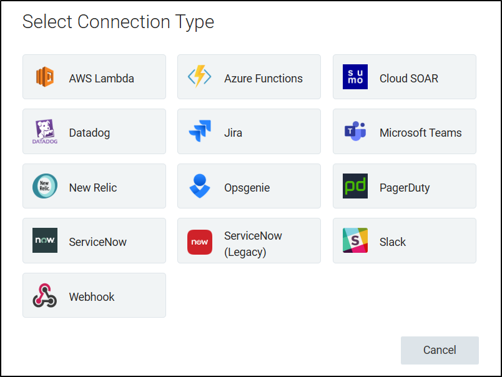This screenshot has width=502, height=377.
Task: Select the Datadog dog logo
Action: (45, 132)
